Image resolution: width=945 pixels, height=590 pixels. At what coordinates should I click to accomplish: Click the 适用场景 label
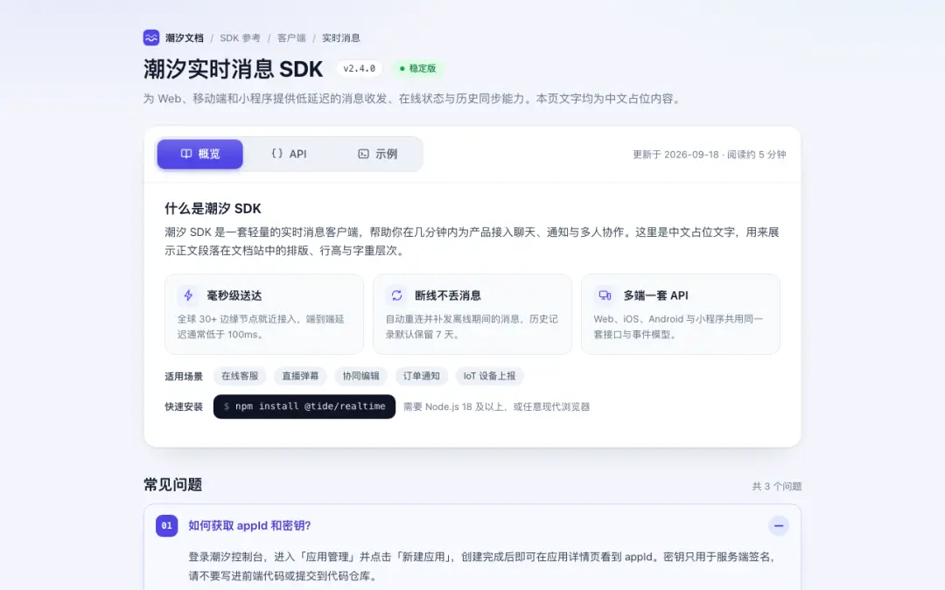point(184,376)
